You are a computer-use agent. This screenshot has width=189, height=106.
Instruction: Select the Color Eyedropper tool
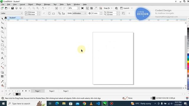tap(2, 81)
